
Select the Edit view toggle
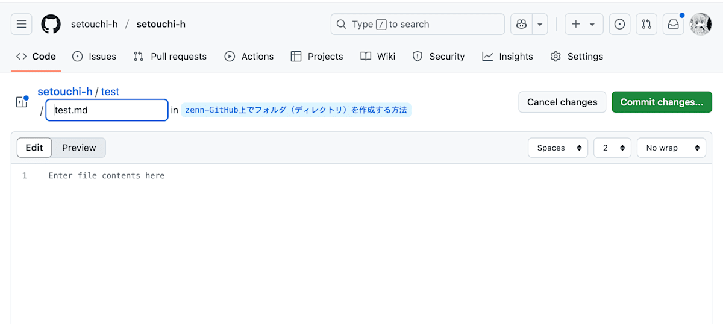tap(34, 148)
